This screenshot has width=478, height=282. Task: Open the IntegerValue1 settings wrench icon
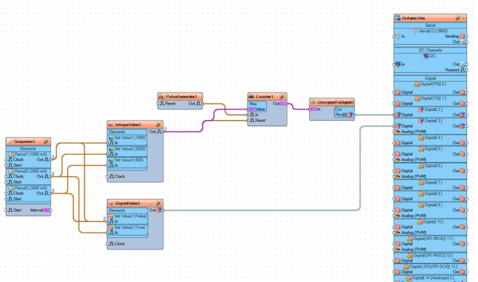tap(158, 124)
